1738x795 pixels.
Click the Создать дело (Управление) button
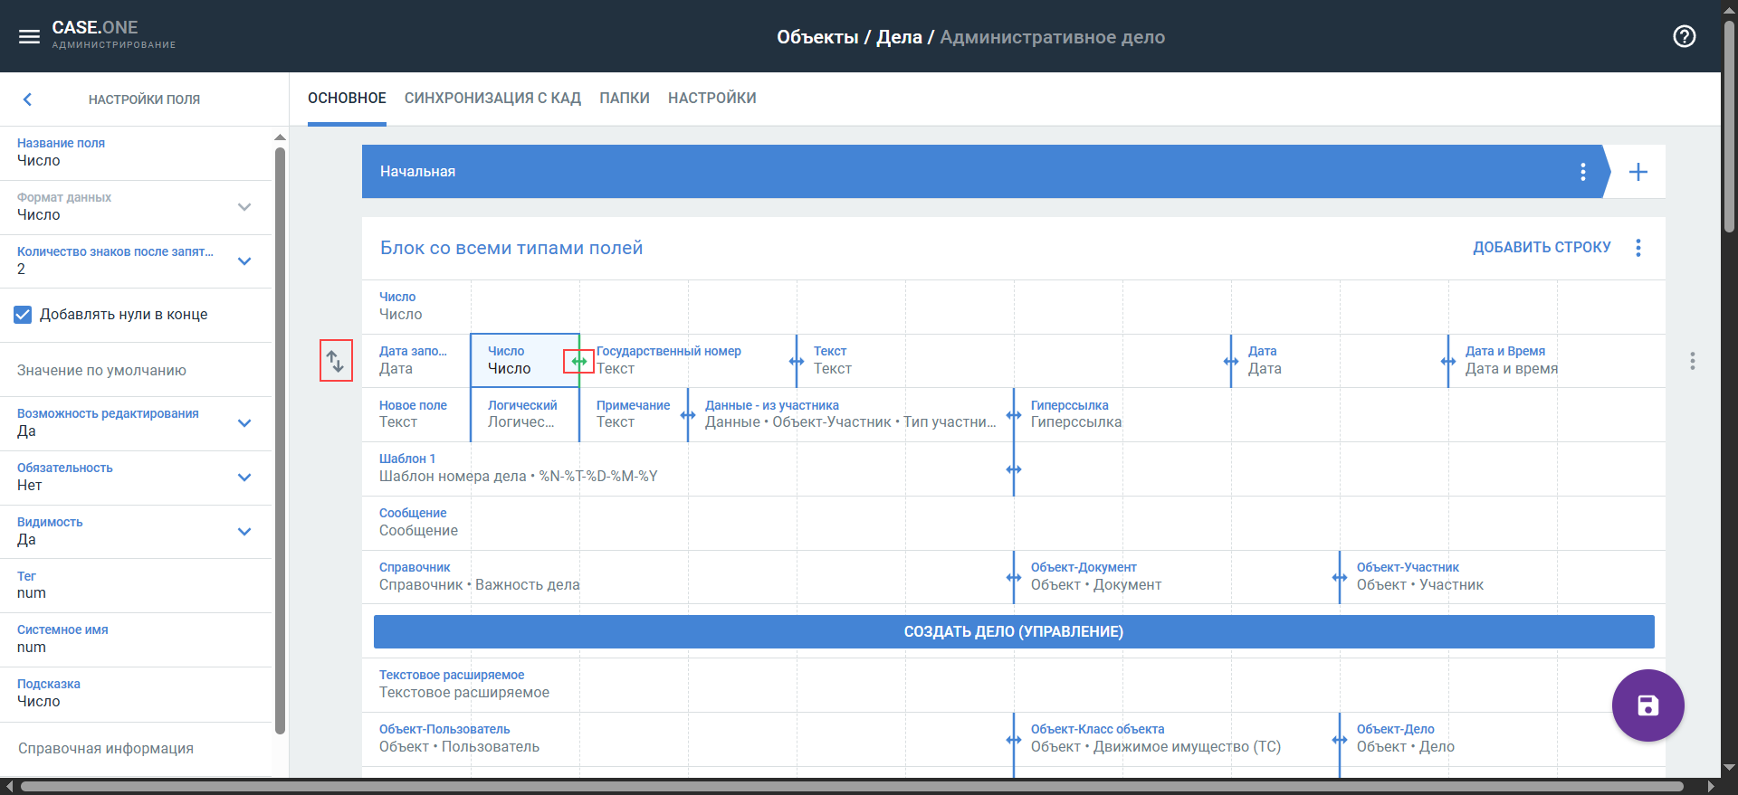[1013, 631]
